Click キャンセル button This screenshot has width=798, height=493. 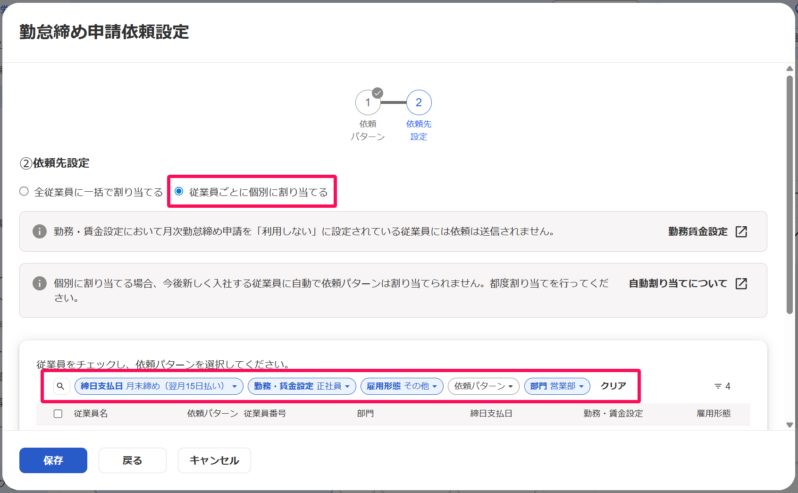(214, 460)
